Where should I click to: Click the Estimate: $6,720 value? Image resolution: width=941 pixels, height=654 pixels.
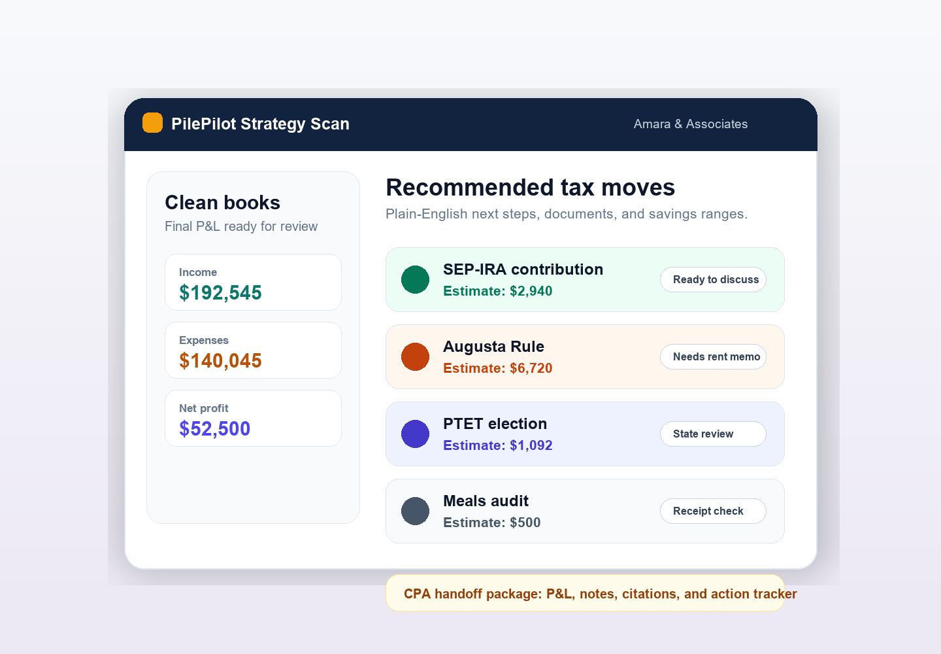[497, 368]
